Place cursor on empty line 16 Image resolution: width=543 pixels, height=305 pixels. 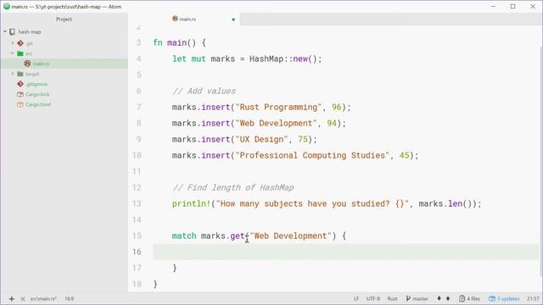pos(345,252)
